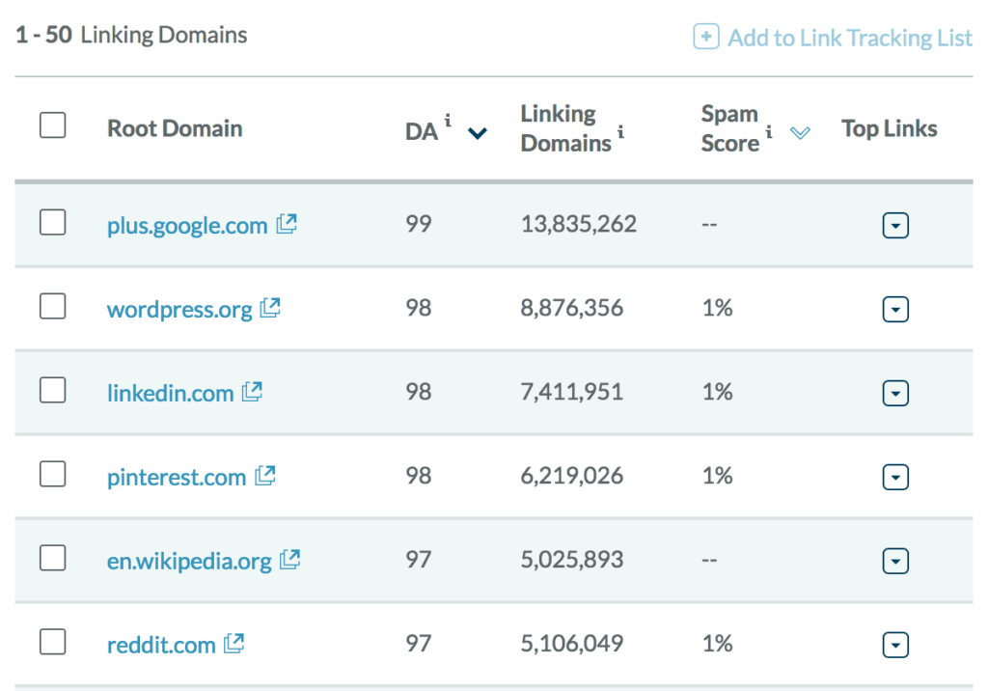Toggle the select-all checkbox in header

pos(52,125)
